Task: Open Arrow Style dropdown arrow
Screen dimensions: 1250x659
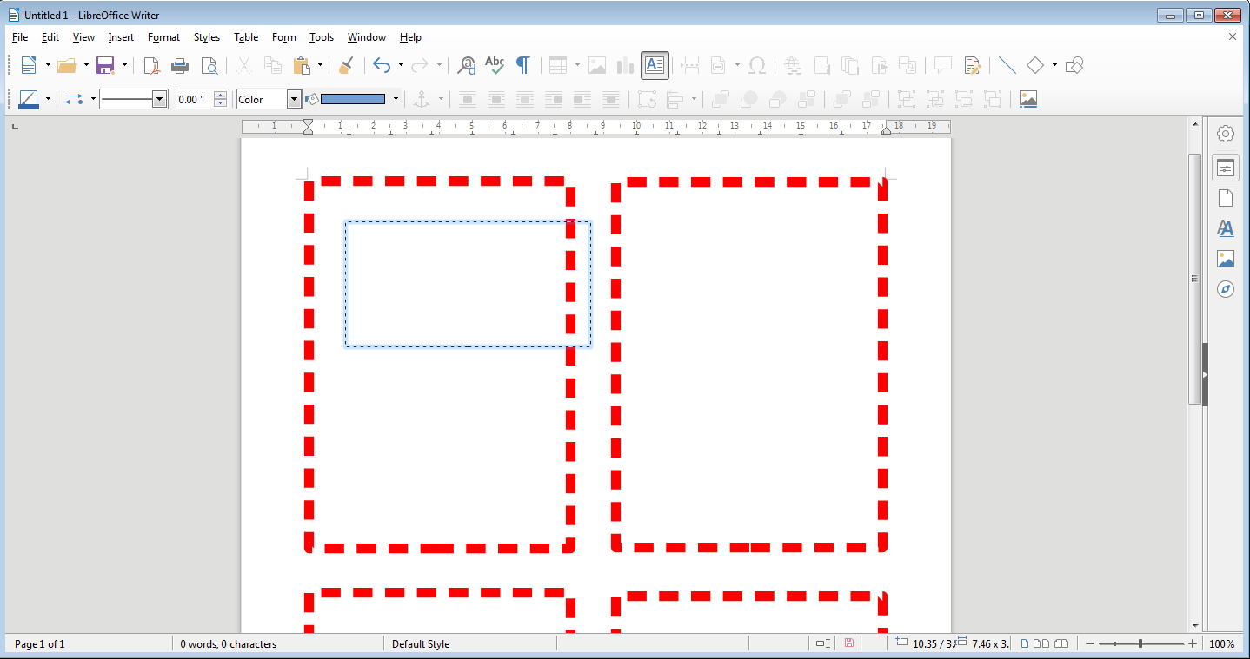Action: click(x=93, y=99)
